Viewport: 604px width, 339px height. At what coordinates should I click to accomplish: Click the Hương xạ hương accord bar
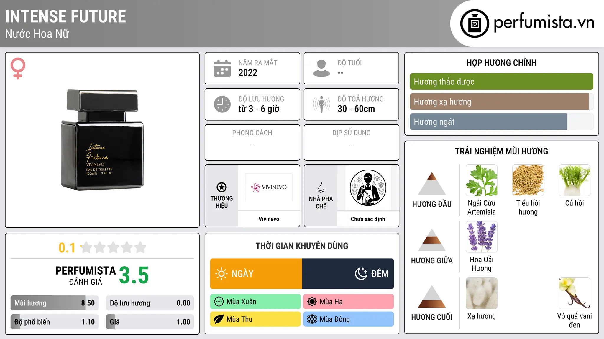pyautogui.click(x=502, y=102)
